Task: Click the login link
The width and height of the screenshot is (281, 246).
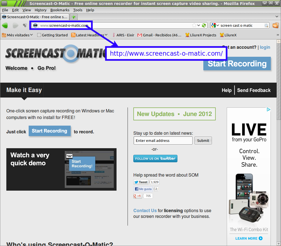Action: tap(265, 47)
